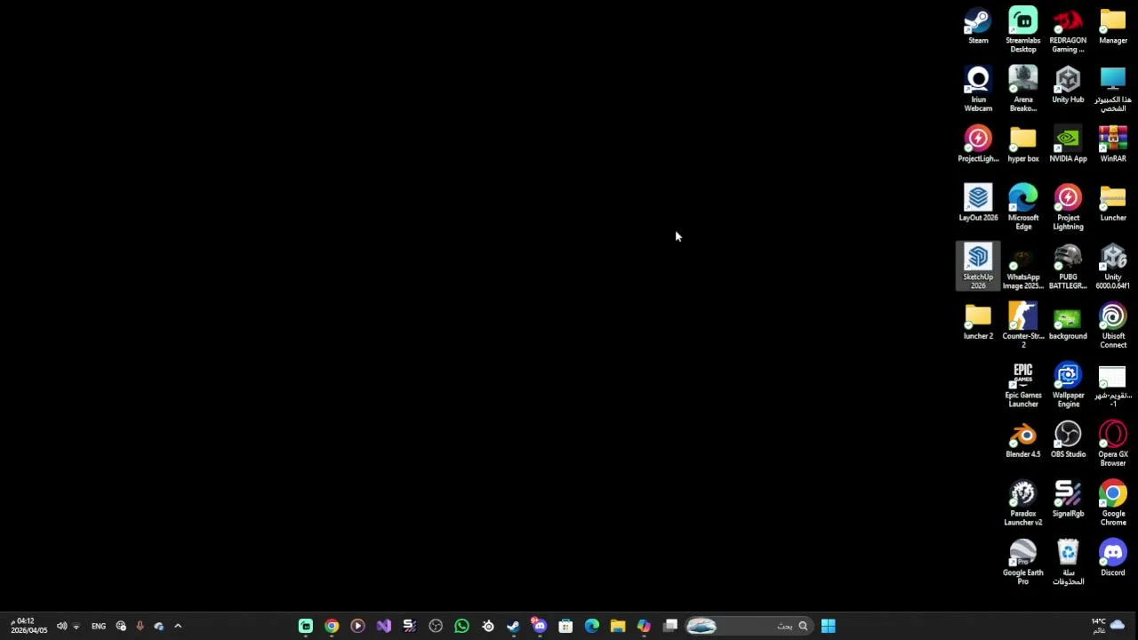Toggle the microphone tray icon
This screenshot has width=1138, height=640.
pos(140,626)
